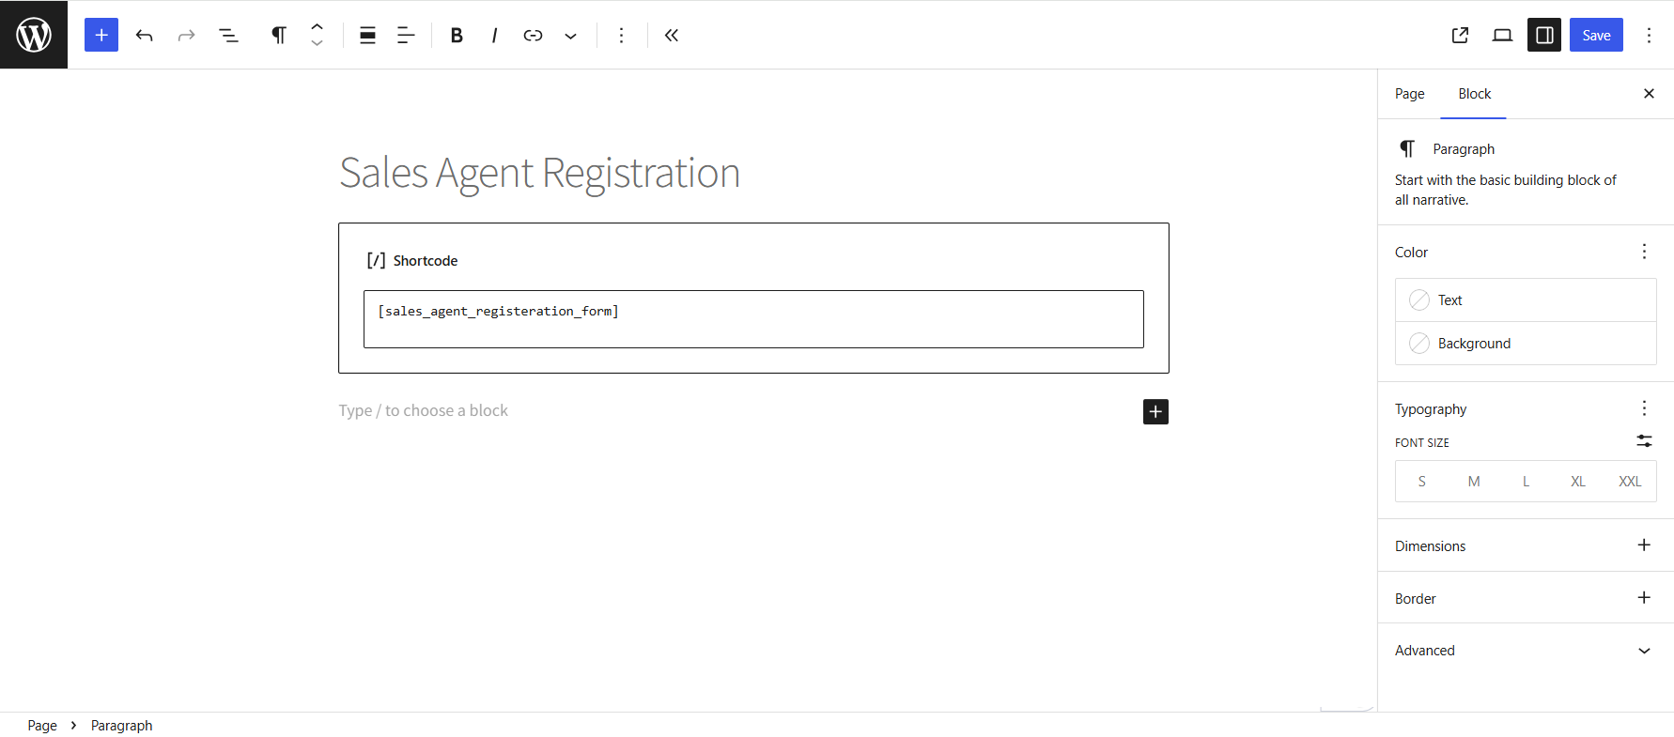Screen dimensions: 1674x737
Task: Switch to the Page tab
Action: point(1409,94)
